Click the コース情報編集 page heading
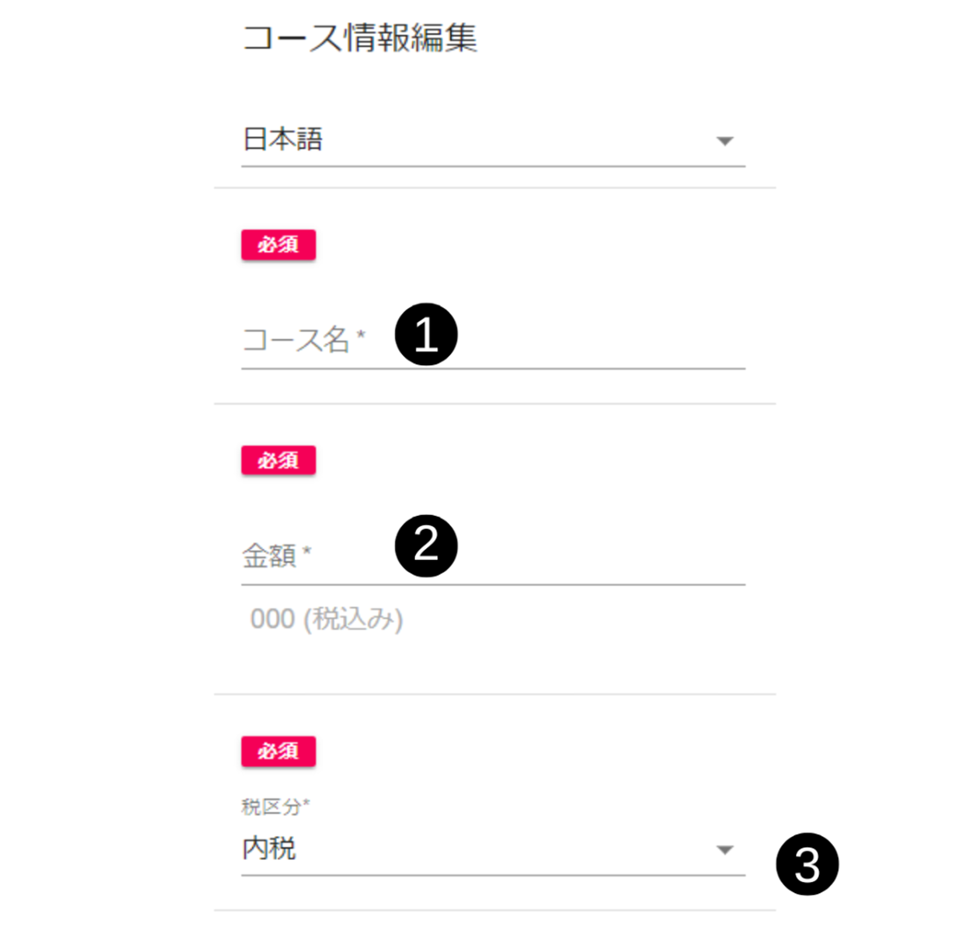This screenshot has width=957, height=939. (360, 38)
